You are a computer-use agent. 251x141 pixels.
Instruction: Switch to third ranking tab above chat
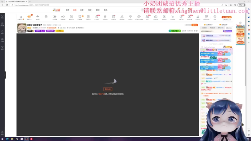221,28
